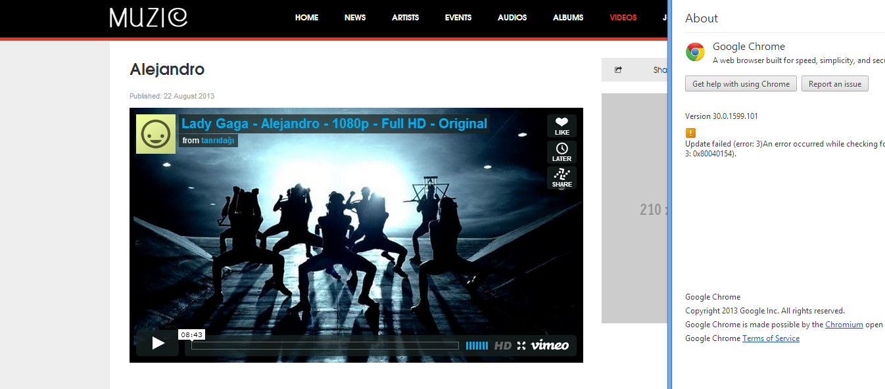Enter fullscreen video mode
Image resolution: width=885 pixels, height=389 pixels.
pos(521,346)
